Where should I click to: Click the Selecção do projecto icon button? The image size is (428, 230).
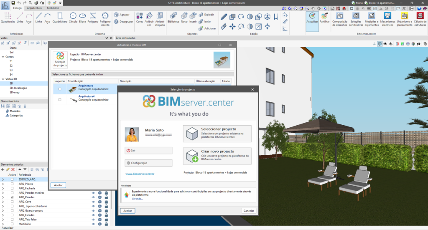60,59
